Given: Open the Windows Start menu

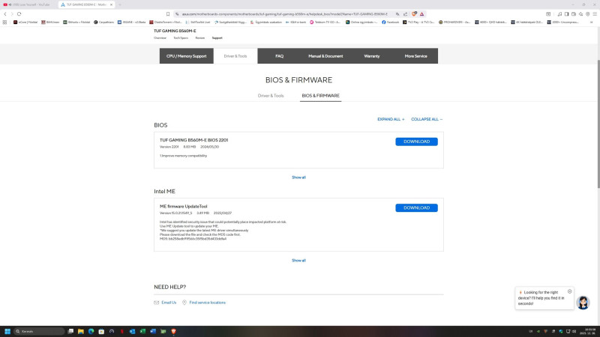Looking at the screenshot, I should pos(7,331).
